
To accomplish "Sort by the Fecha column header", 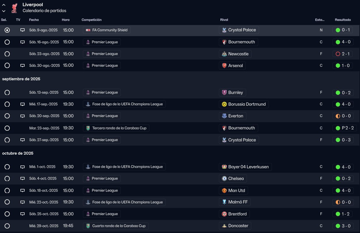I will click(x=34, y=20).
